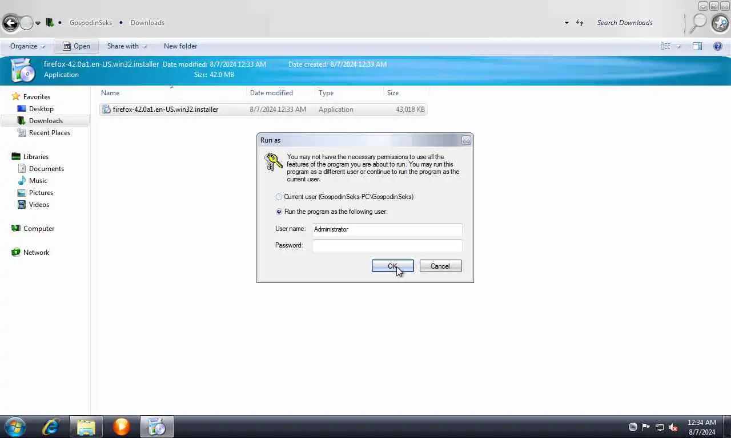Open the view options dropdown arrow

(x=678, y=46)
